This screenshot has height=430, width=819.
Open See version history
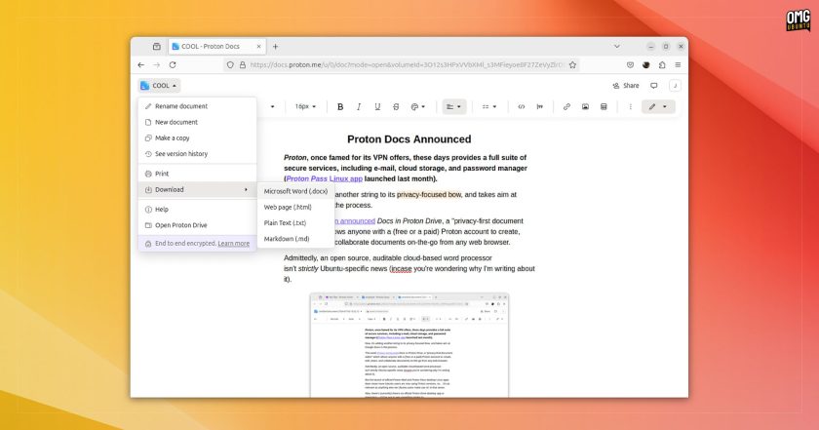[x=197, y=154]
